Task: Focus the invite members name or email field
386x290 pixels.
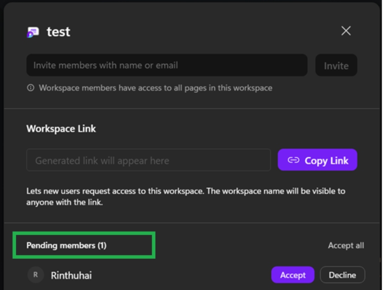Action: (167, 65)
